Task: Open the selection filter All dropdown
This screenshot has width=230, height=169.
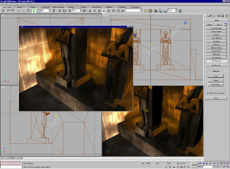Action: point(46,10)
